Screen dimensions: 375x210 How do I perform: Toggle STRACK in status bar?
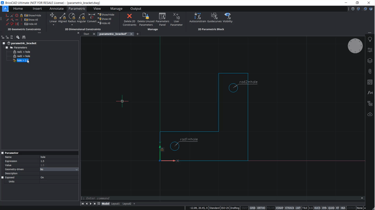tap(289, 208)
